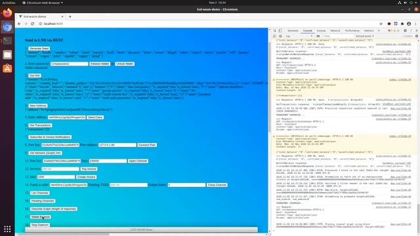Screen dimensions: 420x236
Task: Go forward in Chromium
Action: point(26,24)
